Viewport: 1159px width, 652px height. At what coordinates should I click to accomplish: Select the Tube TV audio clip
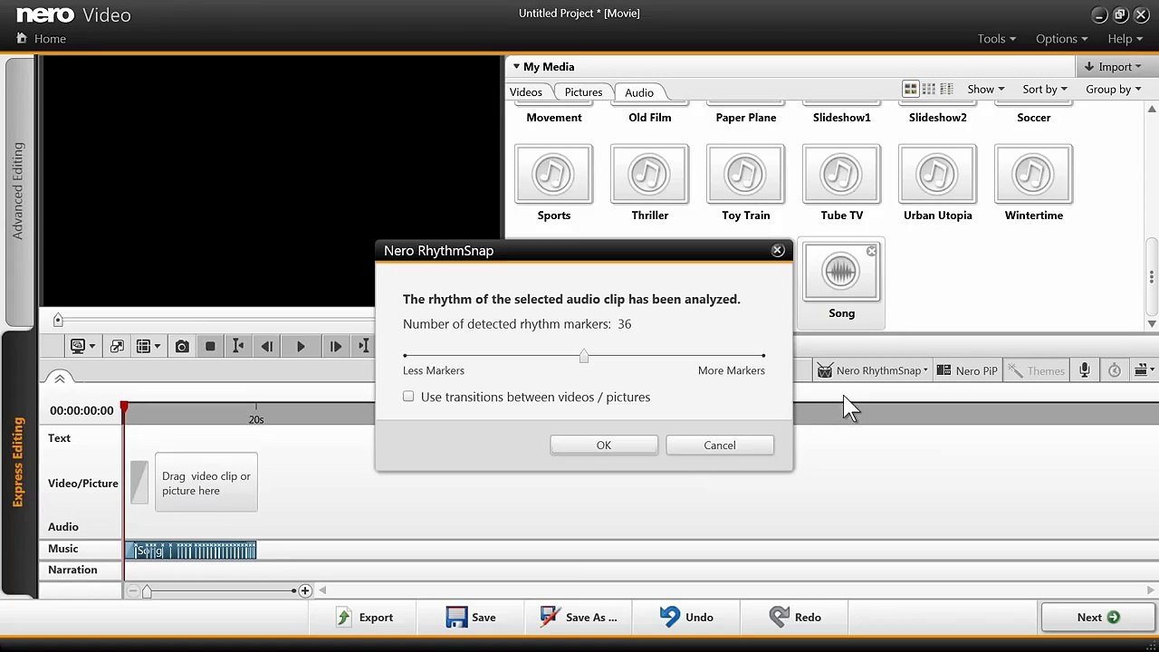[x=842, y=174]
